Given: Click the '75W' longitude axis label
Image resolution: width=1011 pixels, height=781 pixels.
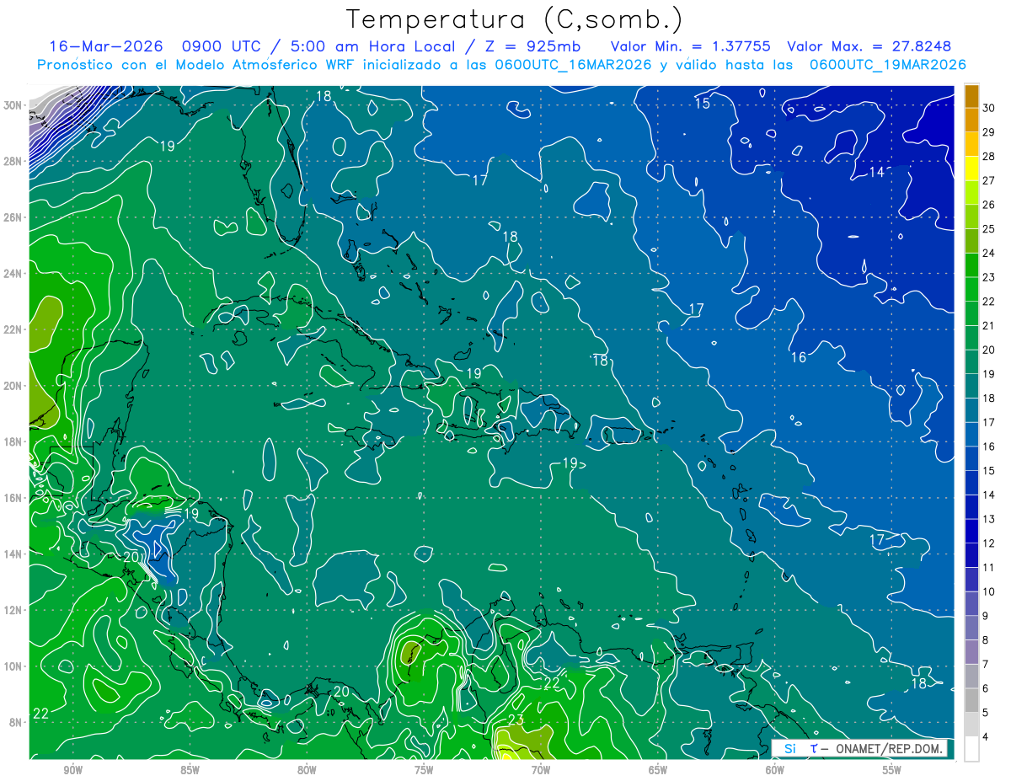Looking at the screenshot, I should tap(424, 770).
